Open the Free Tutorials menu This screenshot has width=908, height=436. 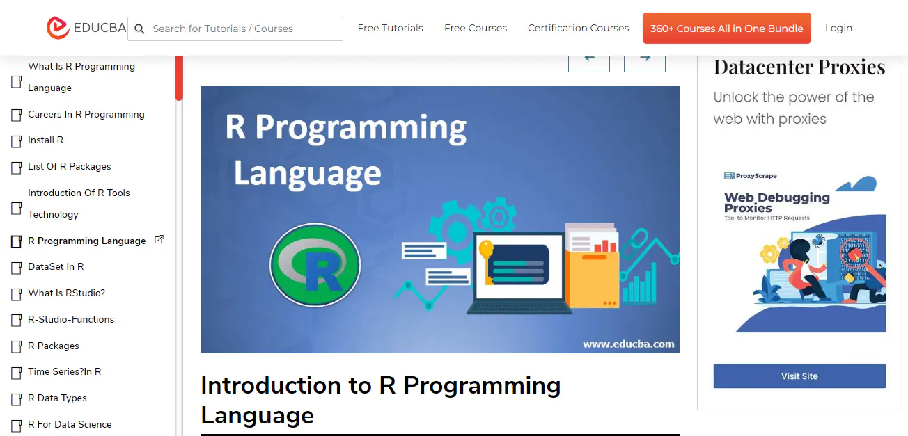(x=390, y=28)
